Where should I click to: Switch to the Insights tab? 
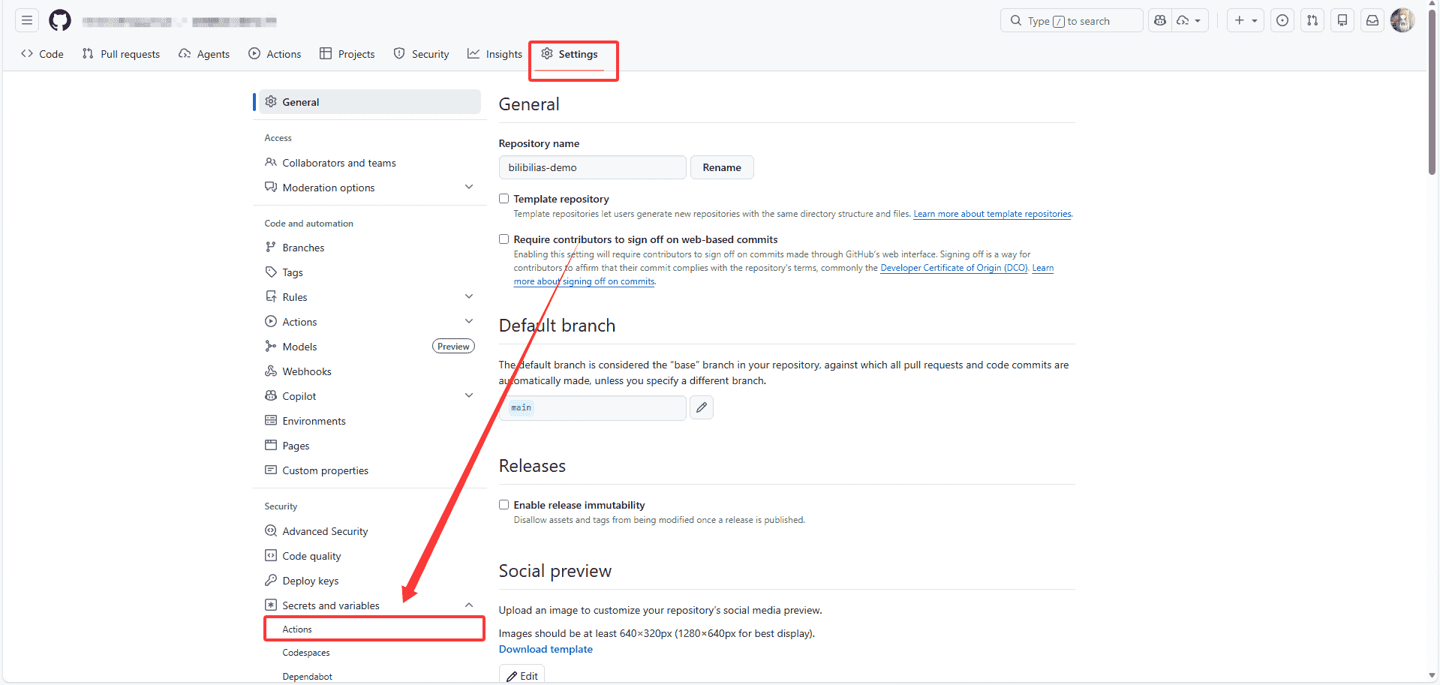495,54
